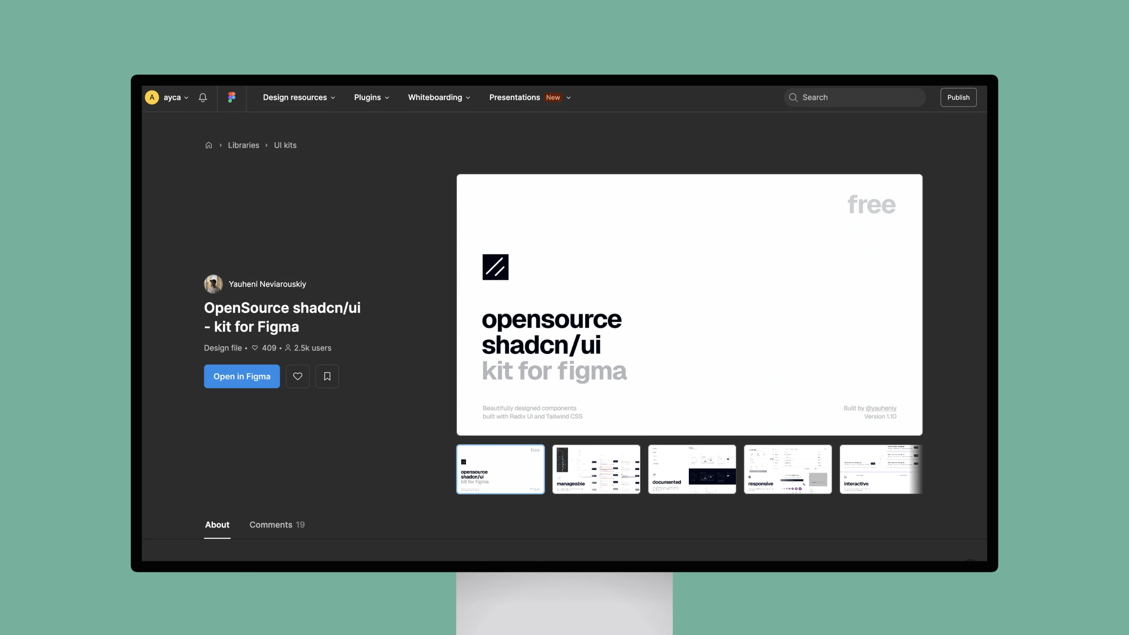Click the Publish button
The width and height of the screenshot is (1129, 635).
[x=958, y=97]
